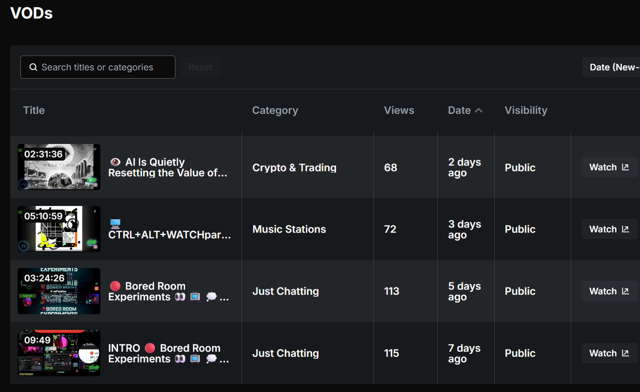Click the 2 days ago date
This screenshot has width=640, height=392.
click(464, 167)
